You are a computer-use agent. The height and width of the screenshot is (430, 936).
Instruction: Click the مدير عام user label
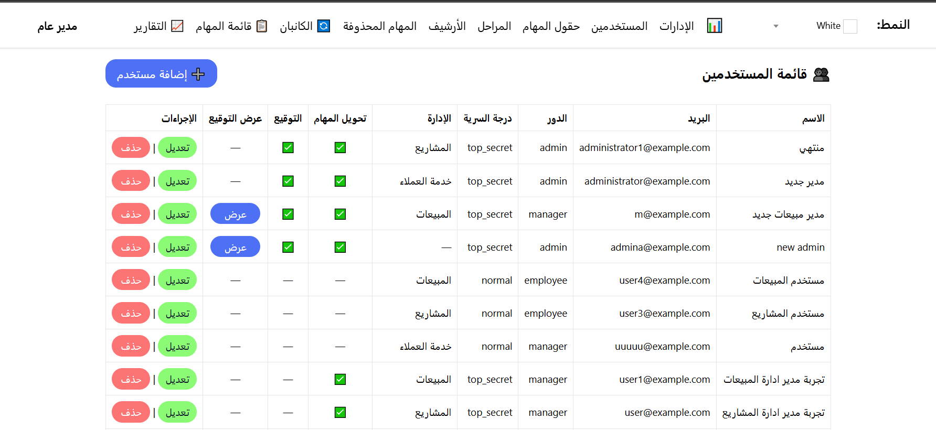57,26
